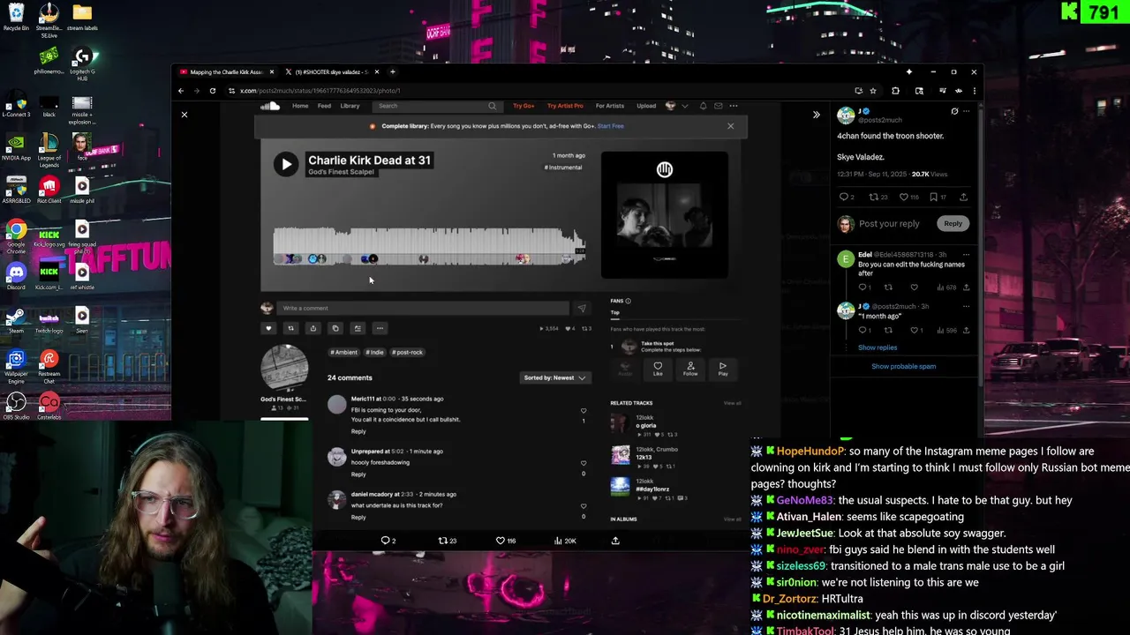Click the # Ambient tag

tap(344, 352)
